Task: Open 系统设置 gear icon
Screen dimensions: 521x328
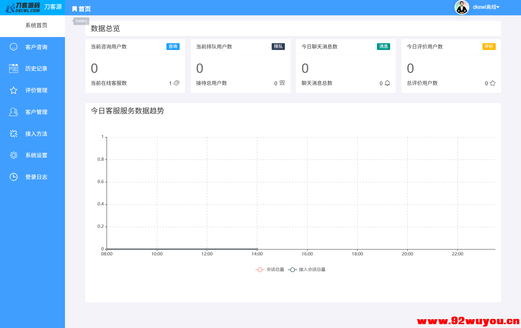Action: click(14, 155)
